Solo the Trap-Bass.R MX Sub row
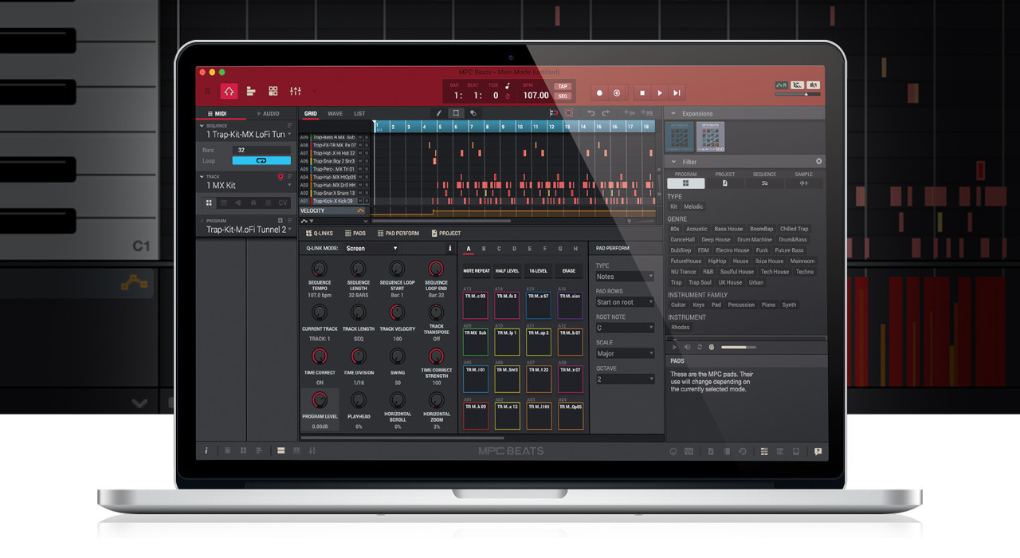1020x558 pixels. click(367, 137)
